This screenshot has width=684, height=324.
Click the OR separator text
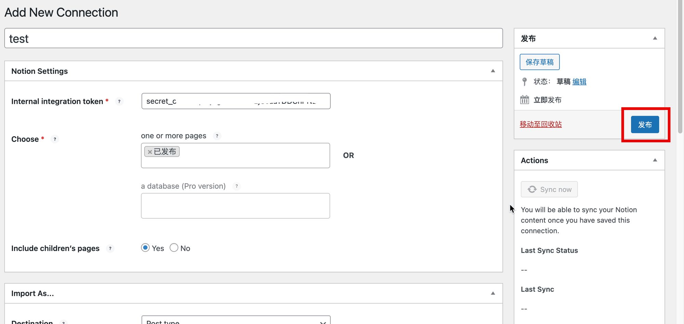point(348,155)
